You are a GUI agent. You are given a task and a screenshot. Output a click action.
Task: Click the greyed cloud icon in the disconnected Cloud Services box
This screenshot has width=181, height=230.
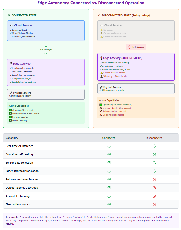[102, 26]
